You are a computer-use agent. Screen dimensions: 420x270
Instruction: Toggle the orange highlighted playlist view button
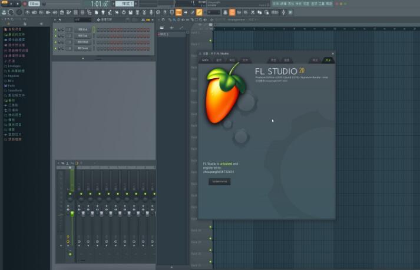point(178,12)
